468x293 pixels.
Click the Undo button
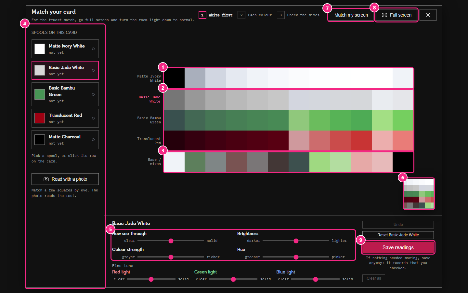point(398,225)
